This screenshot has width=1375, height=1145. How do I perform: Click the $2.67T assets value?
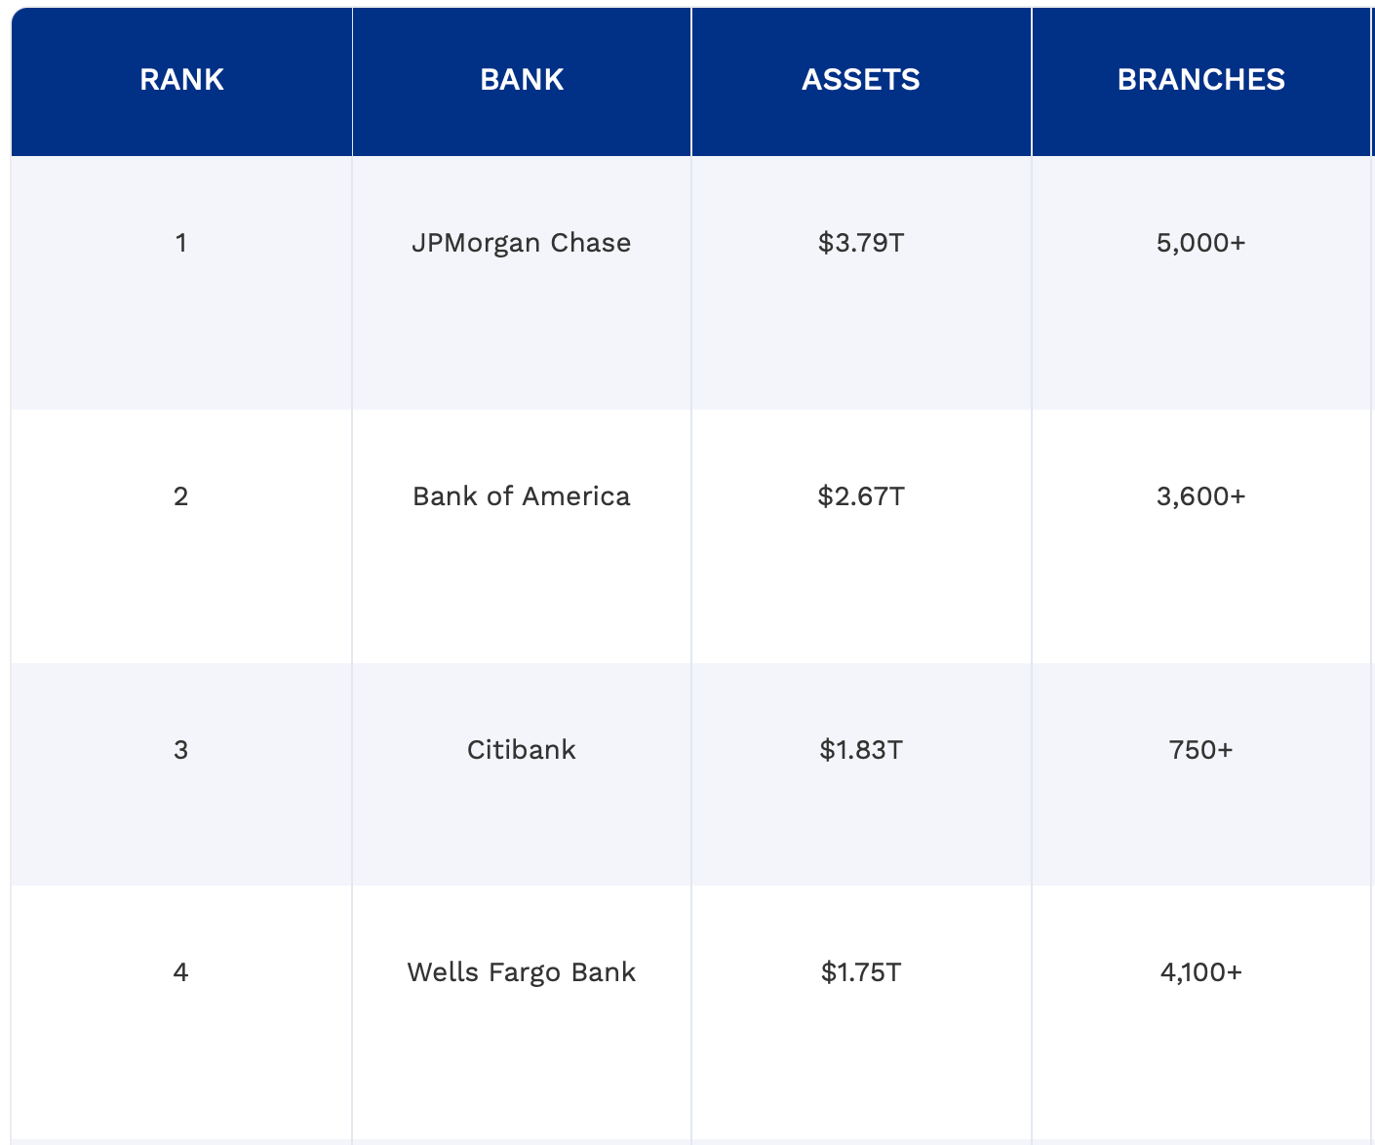(x=861, y=495)
